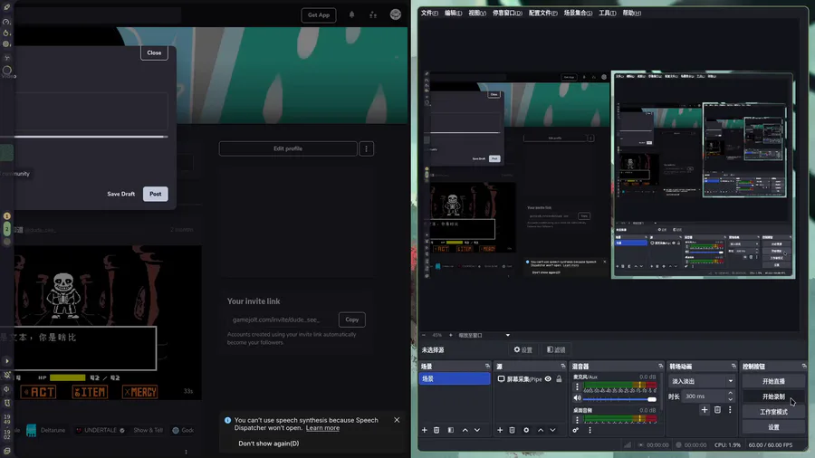Open 场景集合(S) menu in OBS
815x458 pixels.
[x=578, y=13]
